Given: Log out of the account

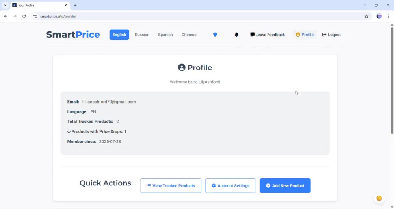Looking at the screenshot, I should tap(331, 35).
